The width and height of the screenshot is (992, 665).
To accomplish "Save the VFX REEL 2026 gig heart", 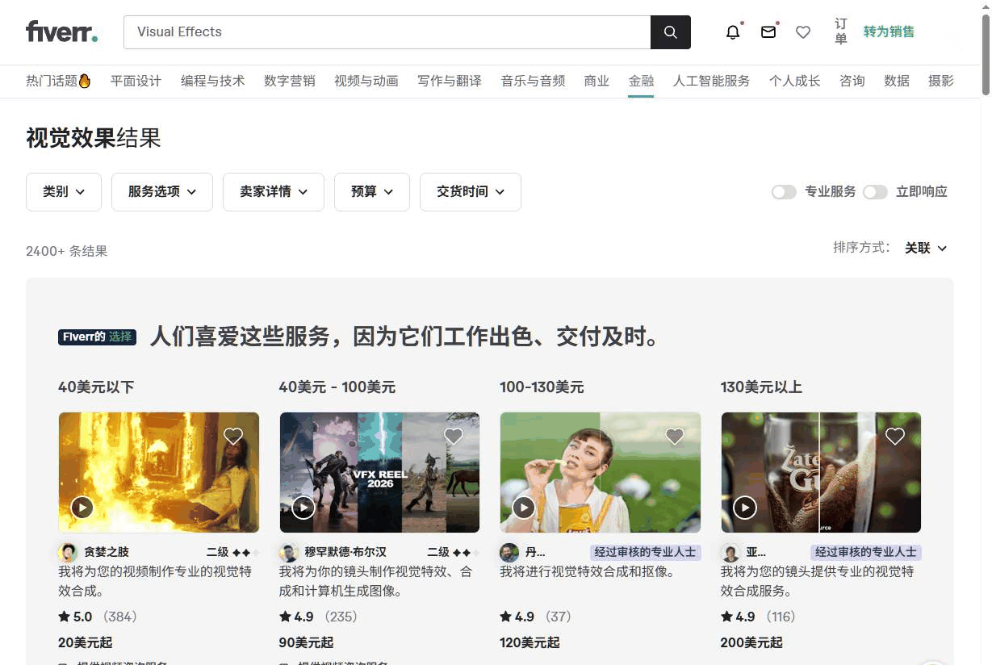I will [x=454, y=437].
